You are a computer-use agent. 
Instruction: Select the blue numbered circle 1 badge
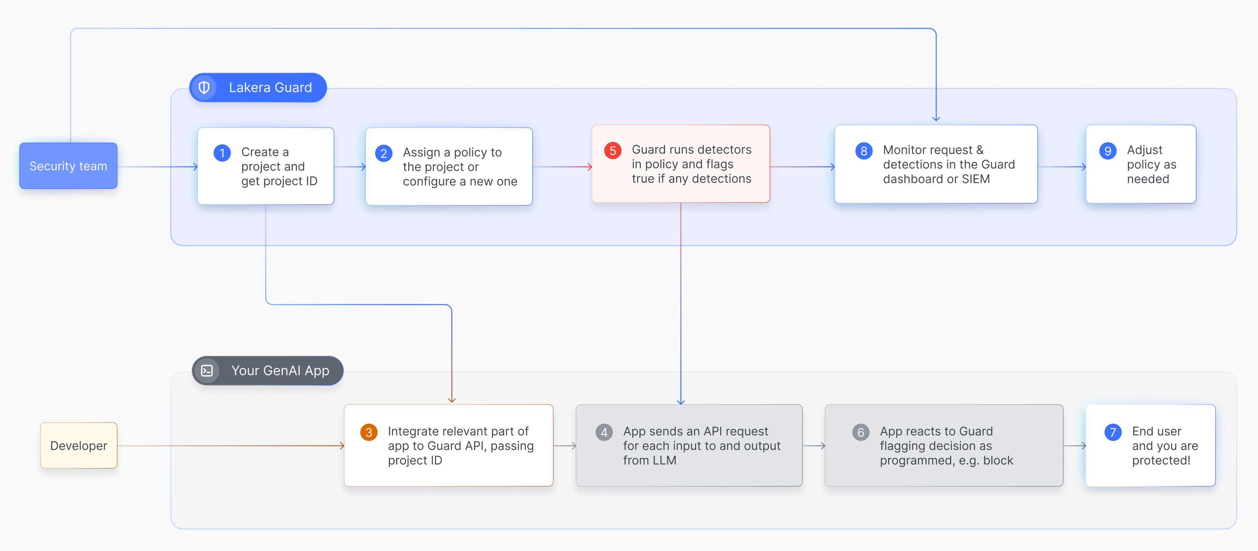(222, 152)
